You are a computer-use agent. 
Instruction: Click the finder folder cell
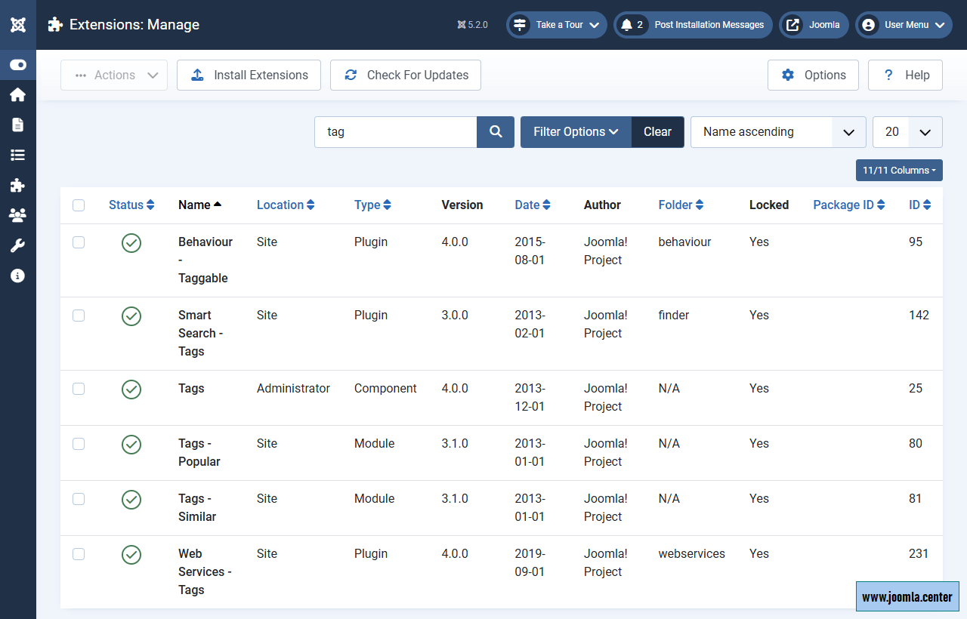(674, 316)
